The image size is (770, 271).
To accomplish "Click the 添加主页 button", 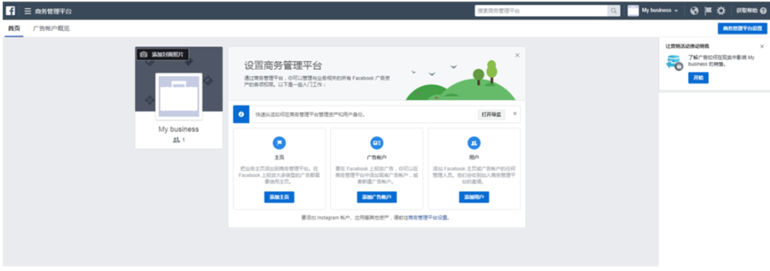I will (x=279, y=198).
